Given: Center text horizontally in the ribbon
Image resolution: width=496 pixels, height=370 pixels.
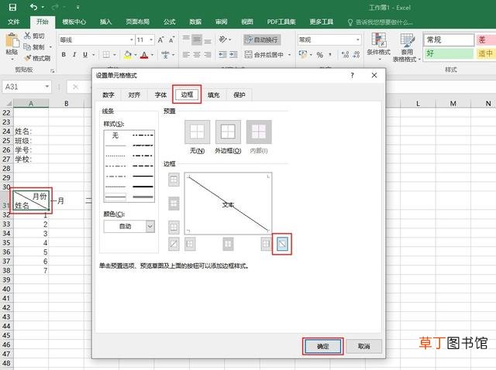Looking at the screenshot, I should point(197,54).
